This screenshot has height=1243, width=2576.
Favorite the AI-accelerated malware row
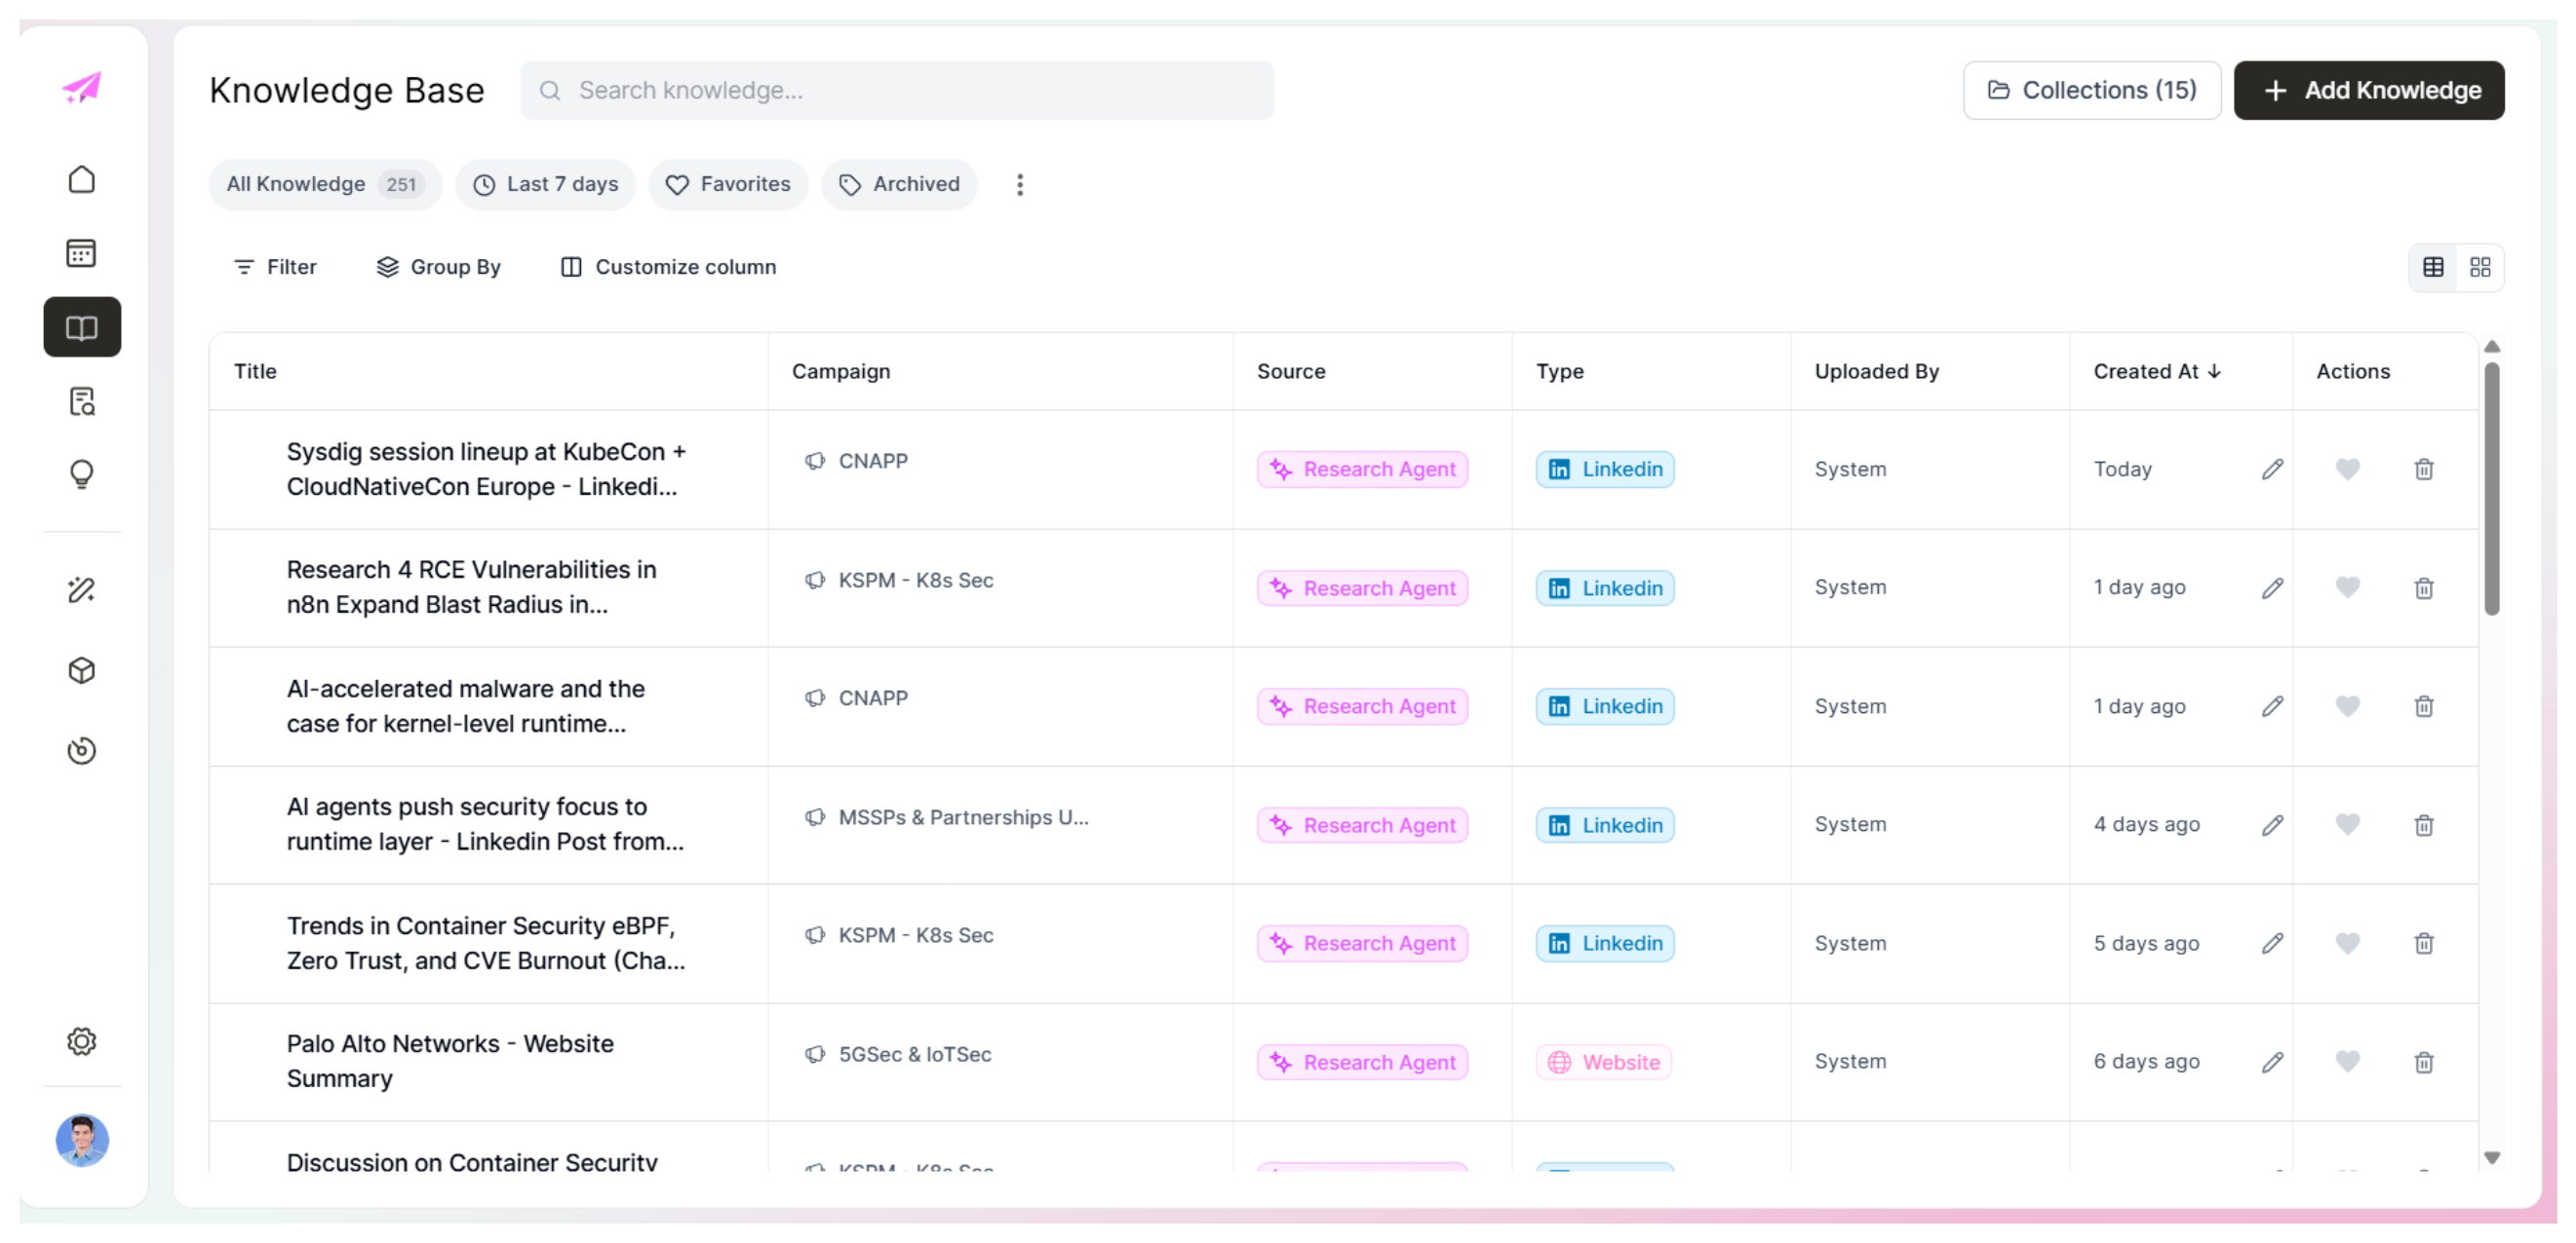pos(2348,706)
